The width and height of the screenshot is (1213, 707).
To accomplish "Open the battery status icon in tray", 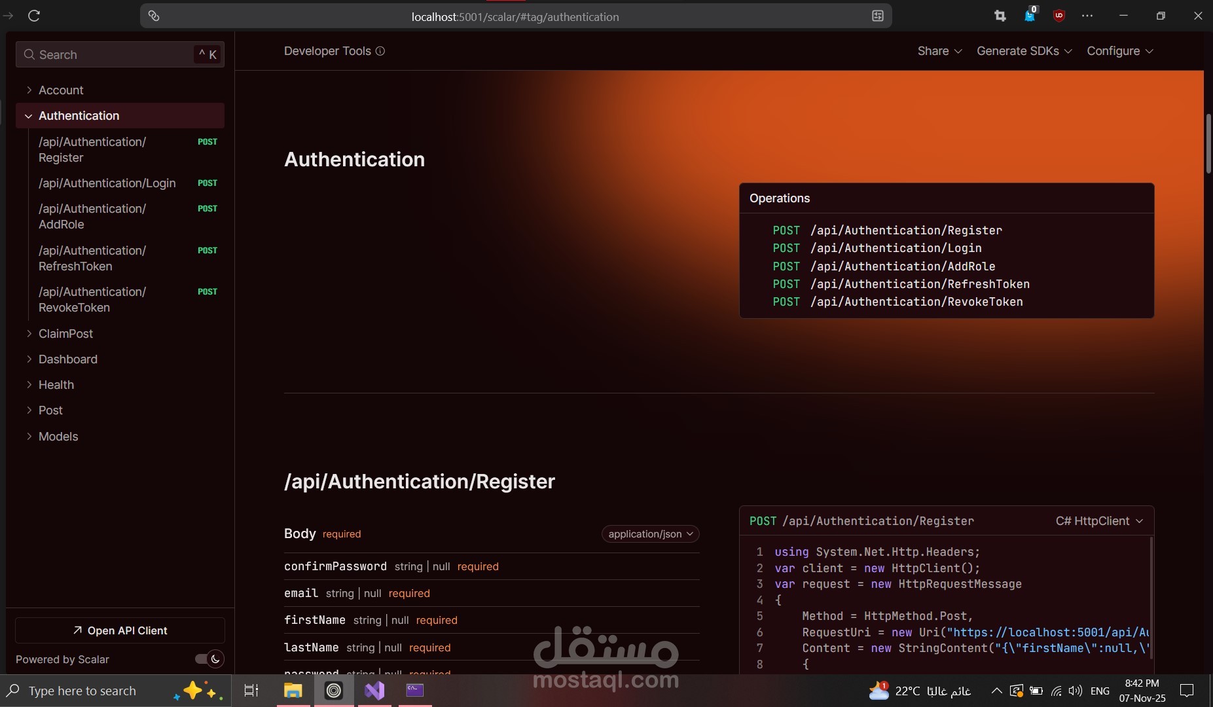I will click(1036, 691).
